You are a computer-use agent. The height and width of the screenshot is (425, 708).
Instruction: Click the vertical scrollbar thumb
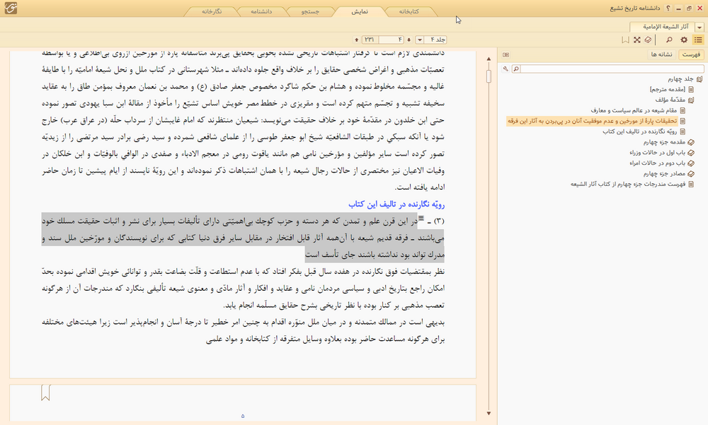pos(489,76)
